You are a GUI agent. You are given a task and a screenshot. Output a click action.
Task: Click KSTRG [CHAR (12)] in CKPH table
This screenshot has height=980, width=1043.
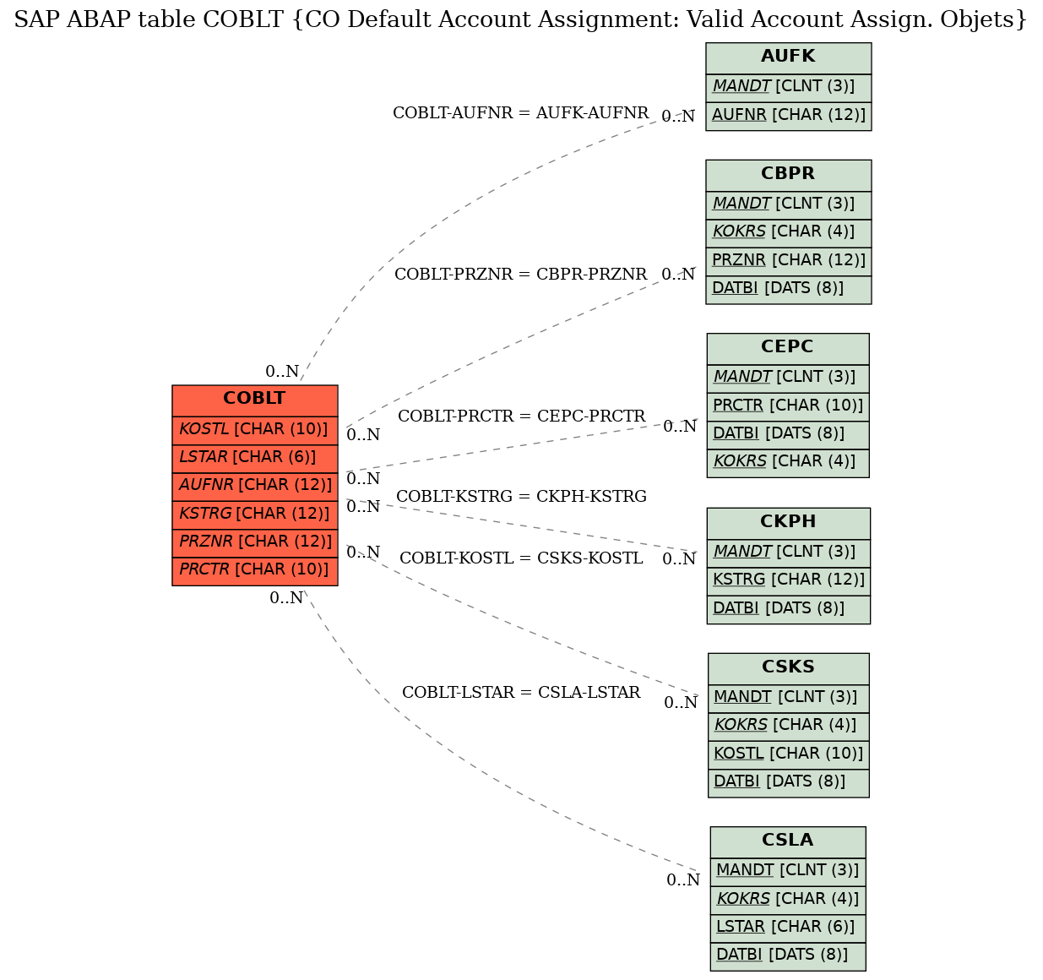click(789, 580)
